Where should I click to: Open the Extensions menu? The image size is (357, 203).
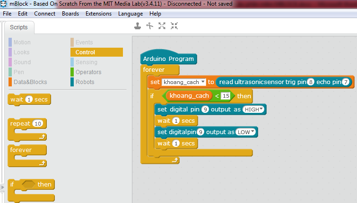click(98, 14)
